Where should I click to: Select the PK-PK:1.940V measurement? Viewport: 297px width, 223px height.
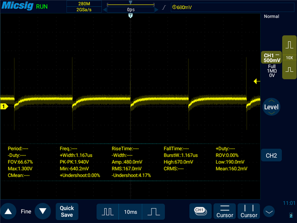pyautogui.click(x=74, y=162)
